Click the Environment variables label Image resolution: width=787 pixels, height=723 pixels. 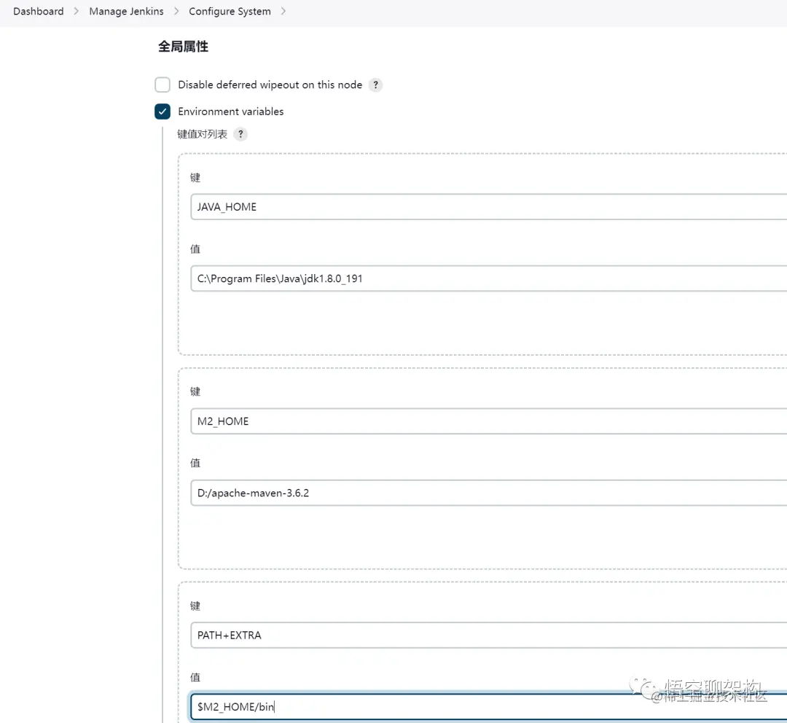(231, 112)
